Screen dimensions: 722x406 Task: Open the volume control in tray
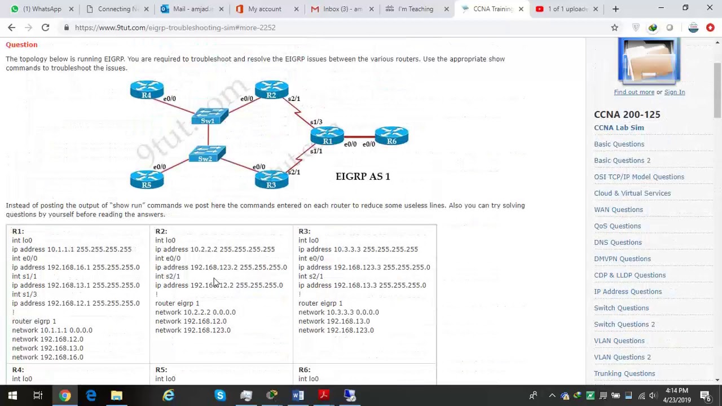click(x=653, y=395)
